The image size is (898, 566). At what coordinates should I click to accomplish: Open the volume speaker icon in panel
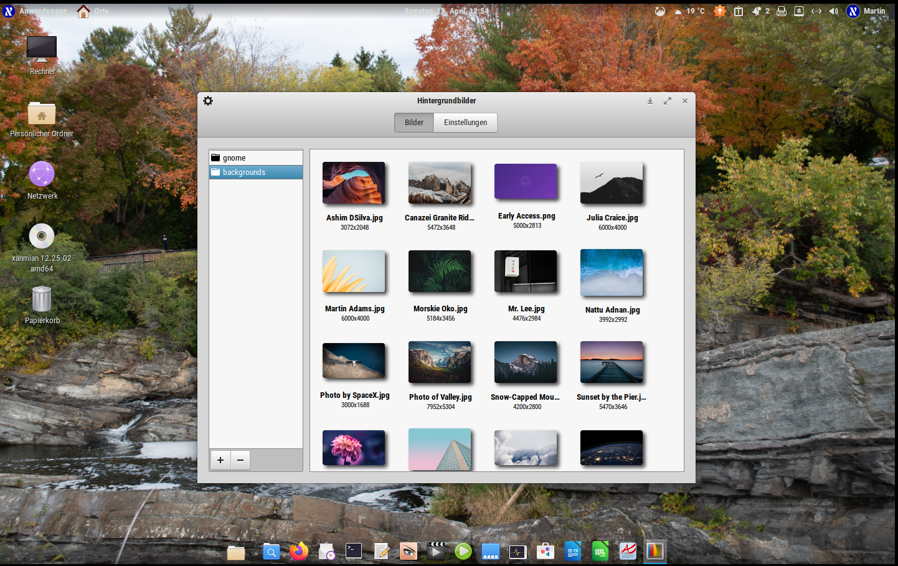(834, 11)
